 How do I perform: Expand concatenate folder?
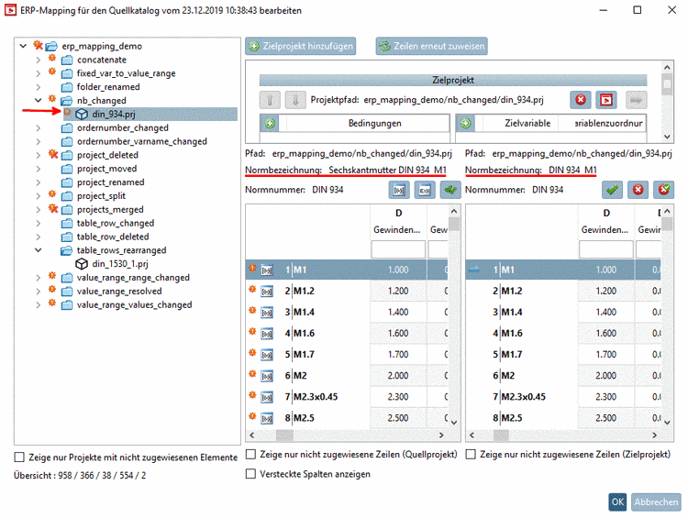tap(39, 60)
